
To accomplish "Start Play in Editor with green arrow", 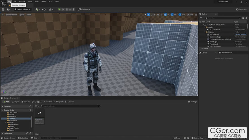I will point(59,9).
